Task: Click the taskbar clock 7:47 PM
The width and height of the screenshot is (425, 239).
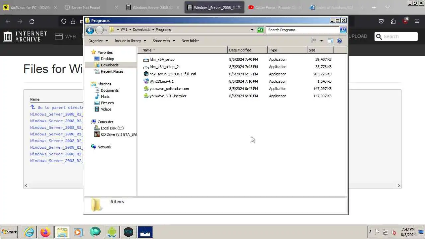Action: (408, 229)
